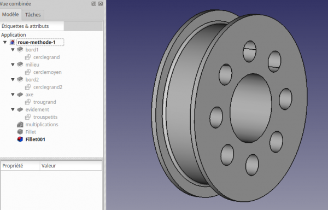Switch to the Tâches tab

tap(33, 15)
